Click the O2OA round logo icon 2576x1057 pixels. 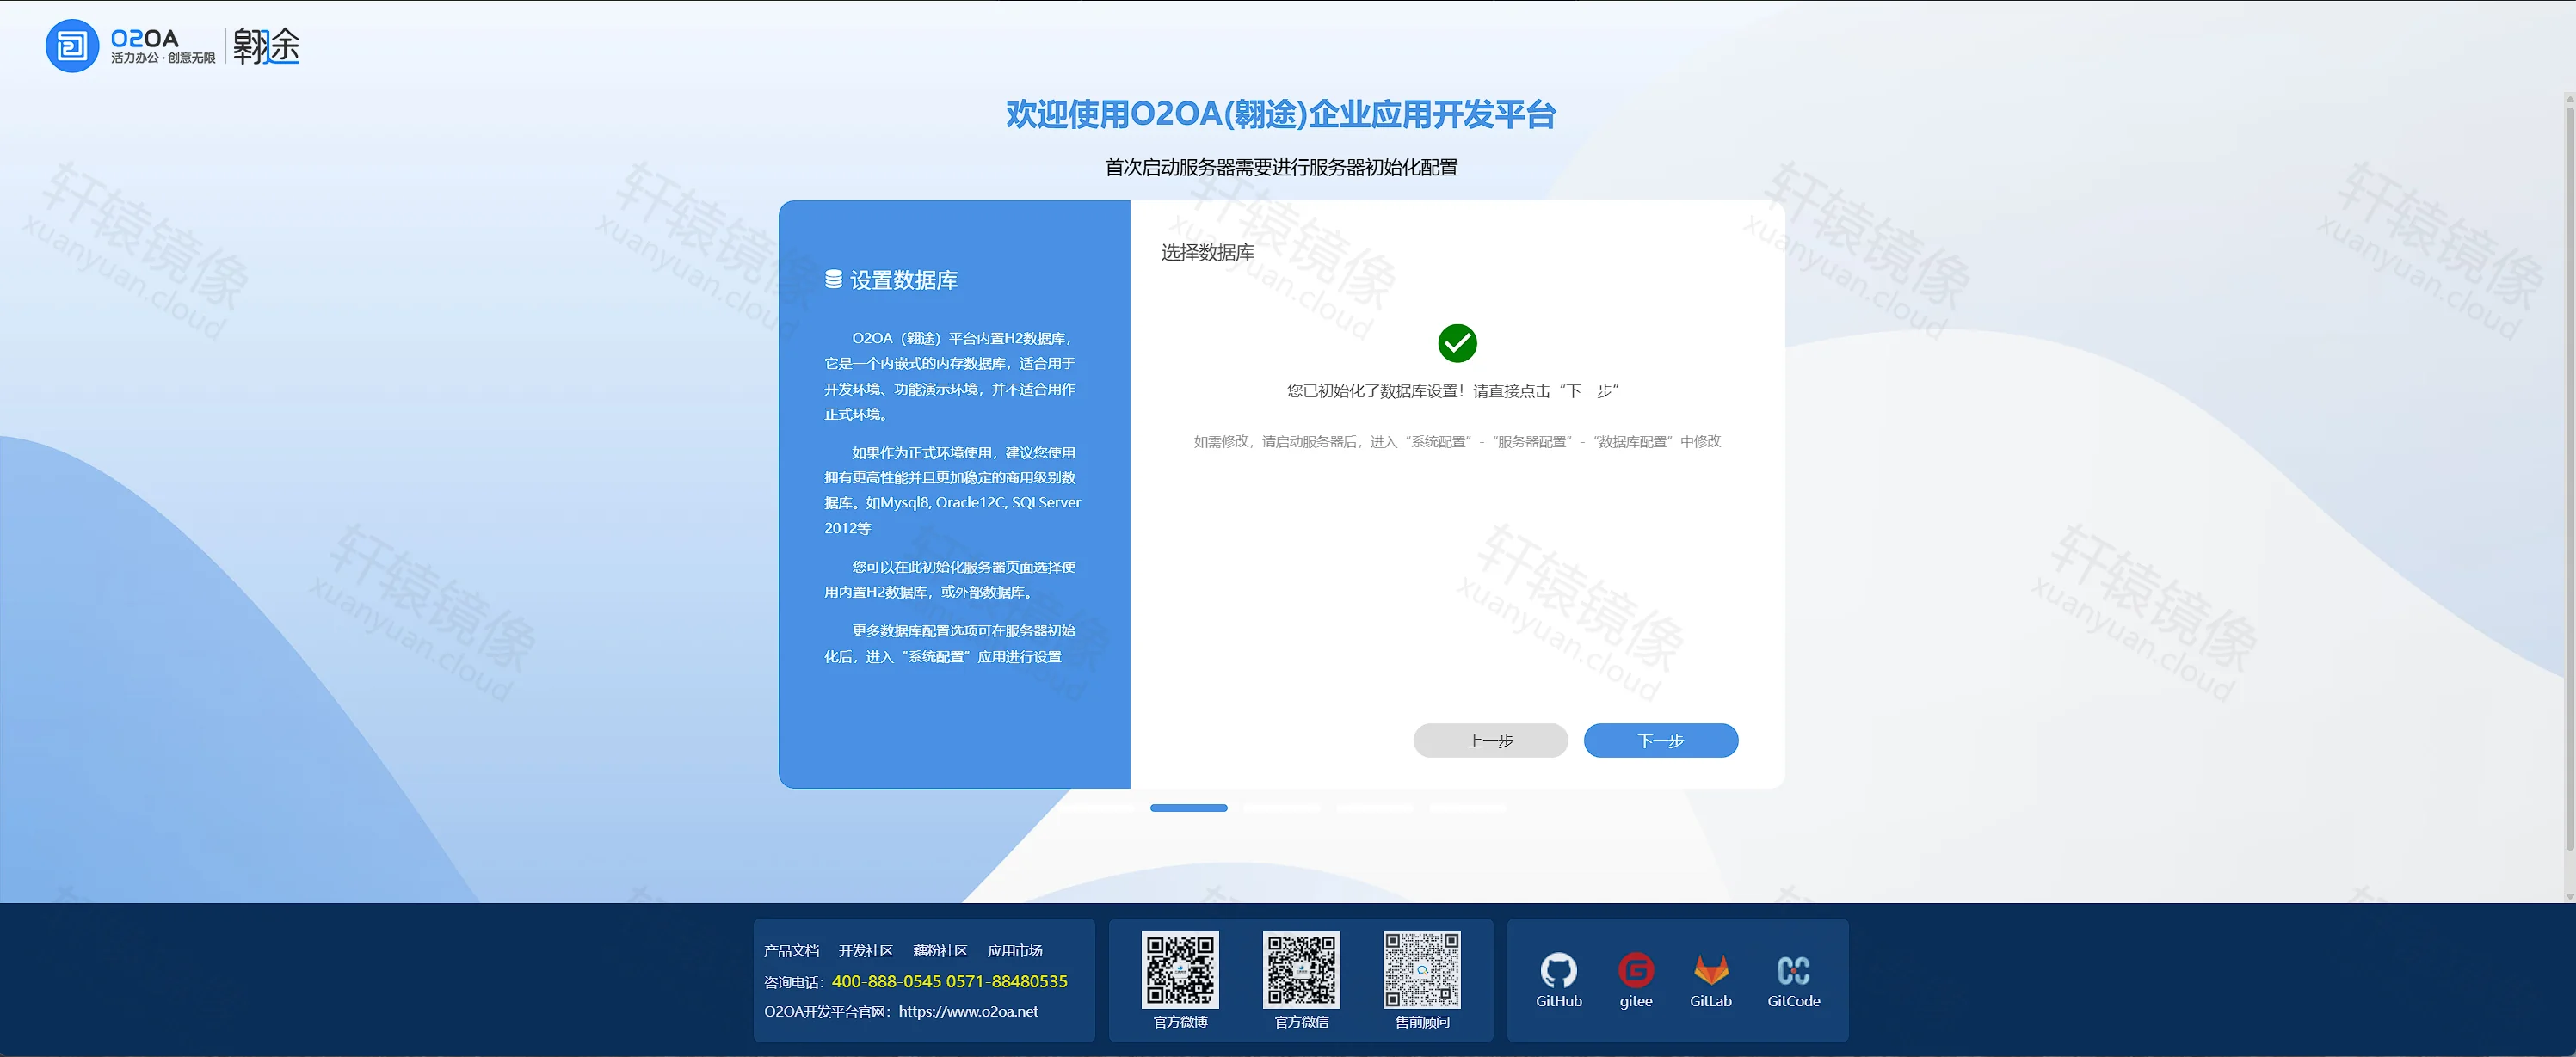[x=72, y=46]
